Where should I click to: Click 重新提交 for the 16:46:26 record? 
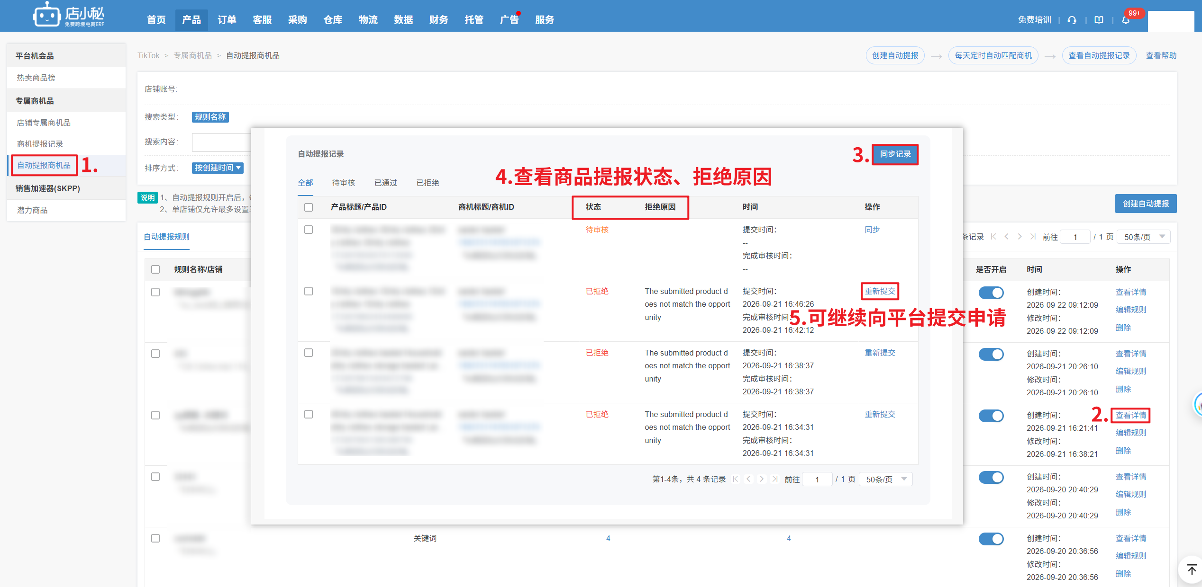pos(880,291)
